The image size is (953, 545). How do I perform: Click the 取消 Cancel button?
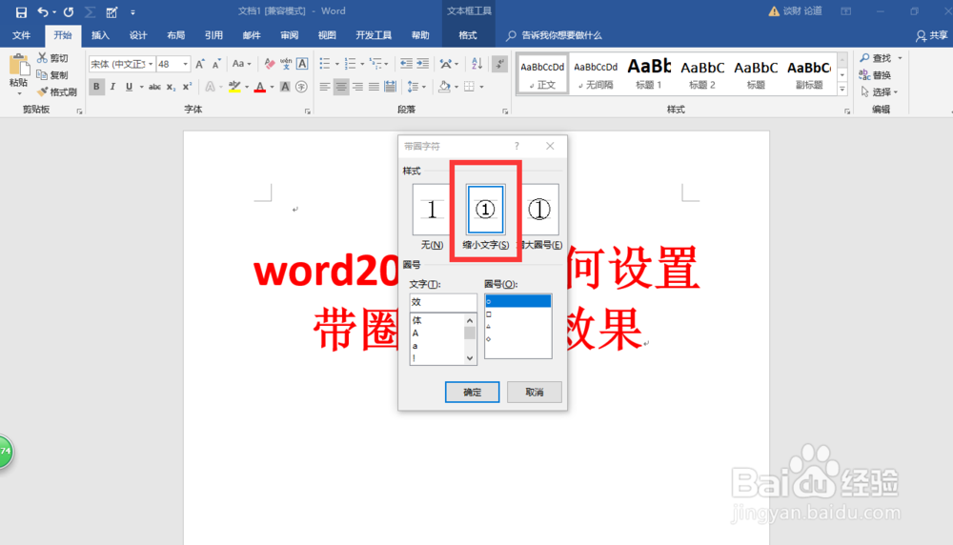coord(535,392)
